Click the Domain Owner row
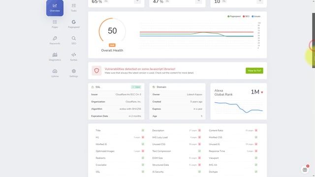The image size is (315, 177). pos(177,94)
